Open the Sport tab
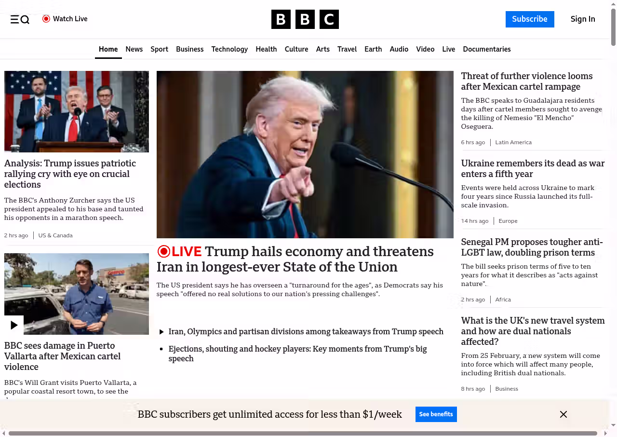617x437 pixels. [x=159, y=49]
